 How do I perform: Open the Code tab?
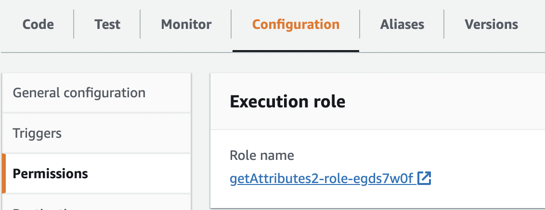[38, 25]
